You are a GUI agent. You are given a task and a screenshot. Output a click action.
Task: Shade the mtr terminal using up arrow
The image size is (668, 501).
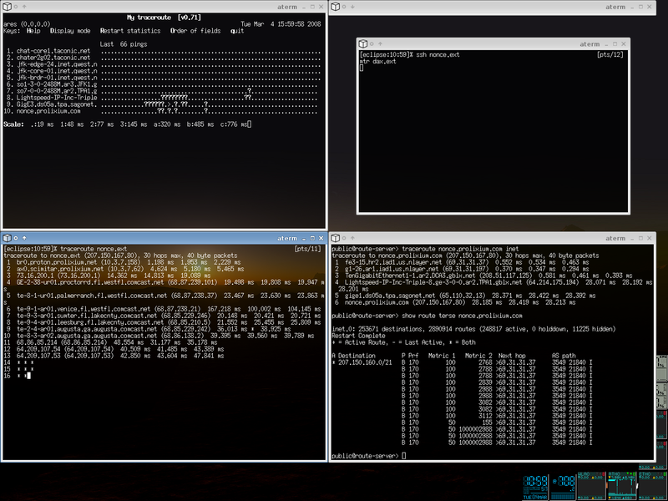(24, 7)
